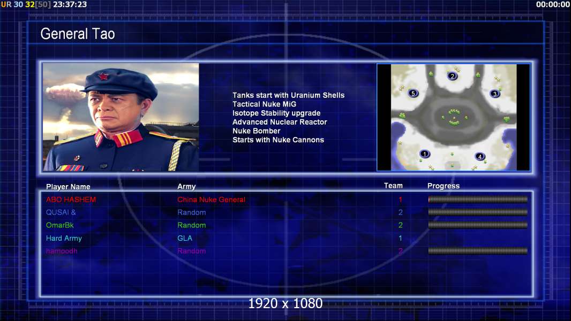Click Team column header
Viewport: 571px width, 321px height.
click(393, 186)
